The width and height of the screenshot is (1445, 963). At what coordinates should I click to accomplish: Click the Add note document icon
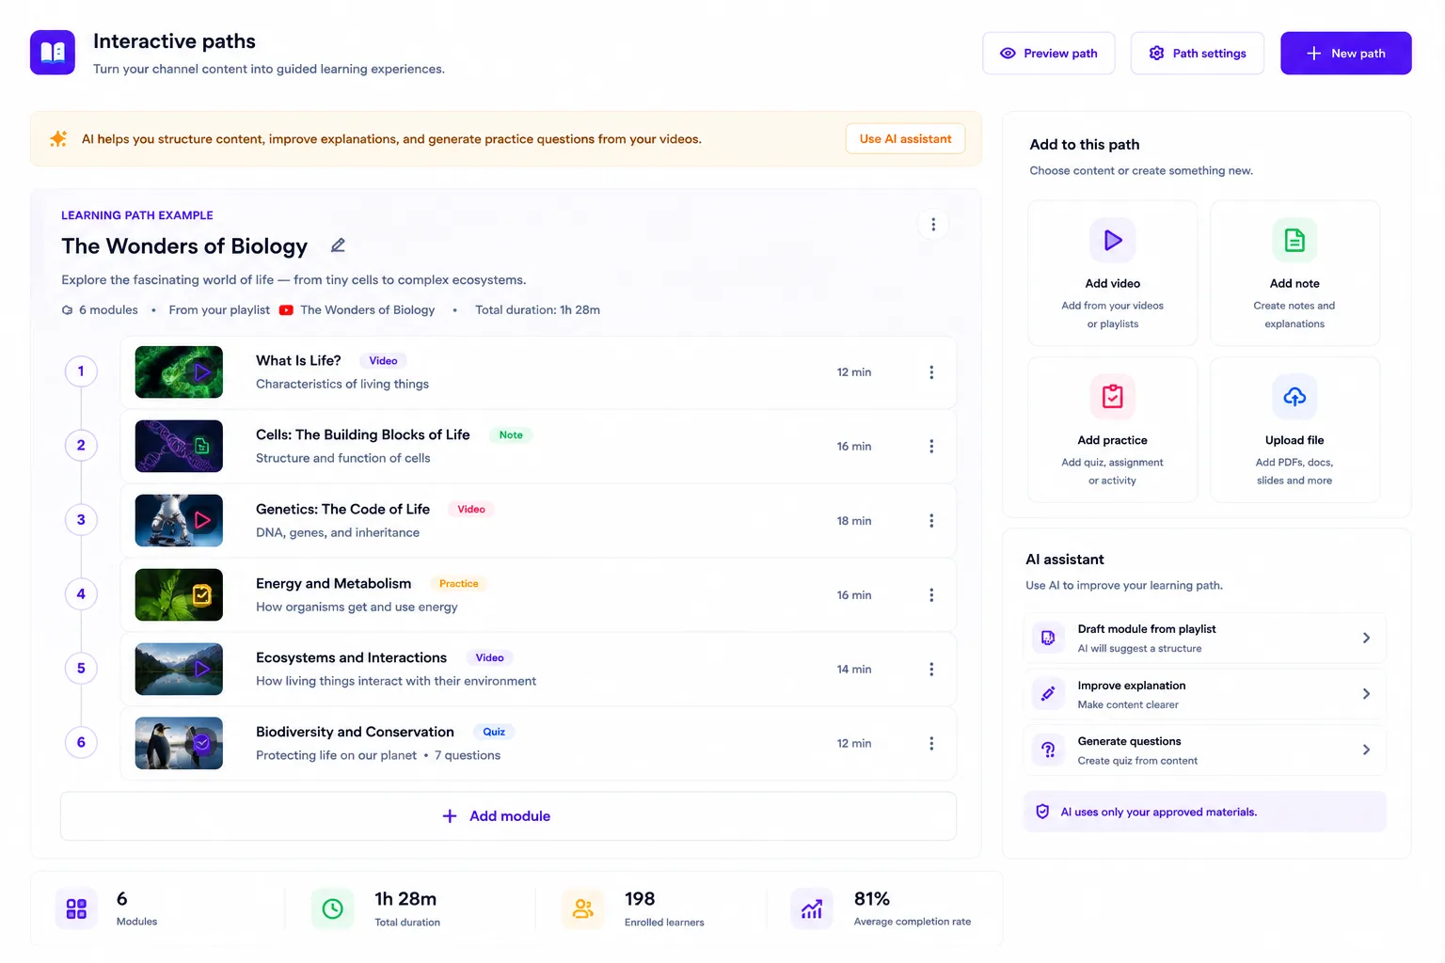tap(1294, 241)
